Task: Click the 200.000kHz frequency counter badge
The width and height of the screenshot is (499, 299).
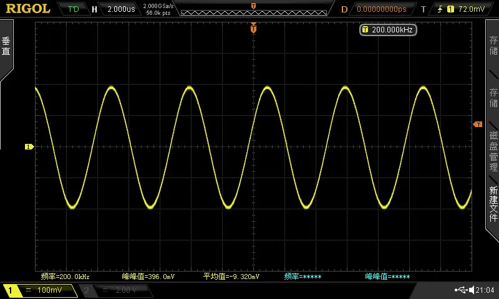Action: click(388, 30)
